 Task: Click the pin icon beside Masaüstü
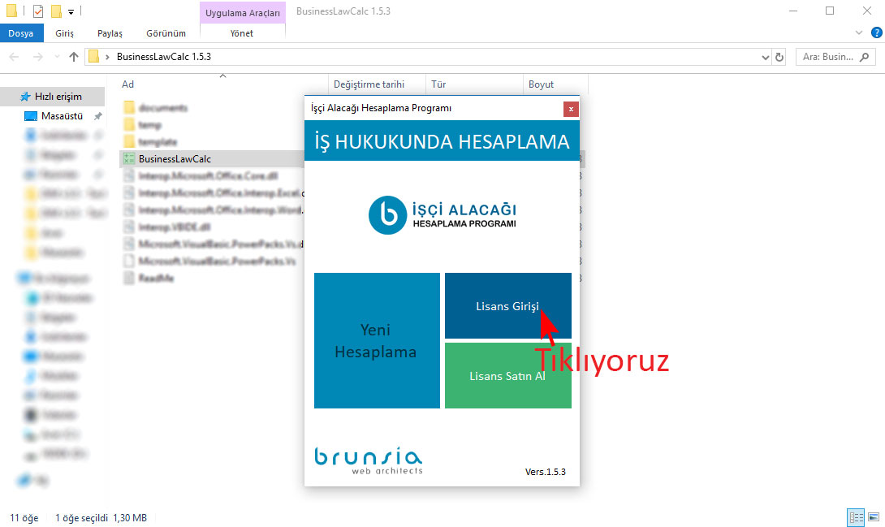[x=97, y=115]
